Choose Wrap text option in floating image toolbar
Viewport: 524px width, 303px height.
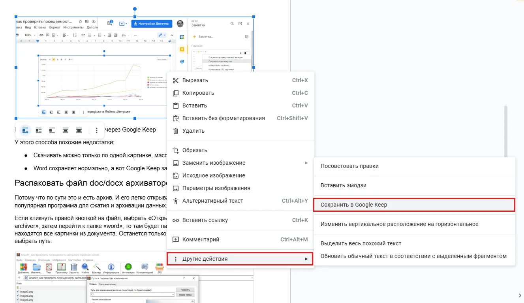coord(39,130)
